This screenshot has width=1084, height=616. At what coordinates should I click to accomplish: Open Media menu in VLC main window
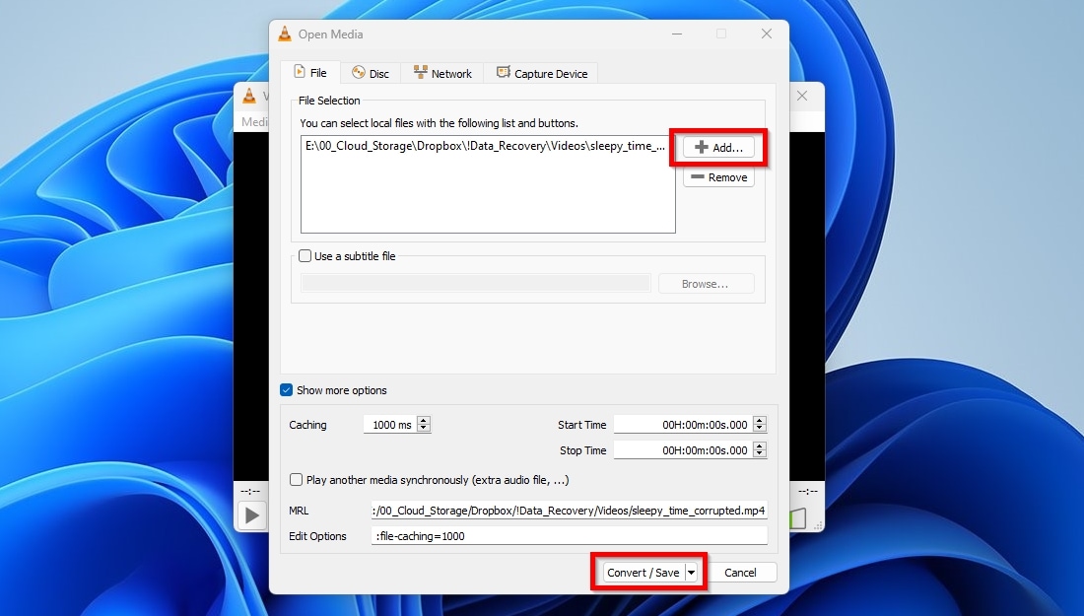pos(254,121)
